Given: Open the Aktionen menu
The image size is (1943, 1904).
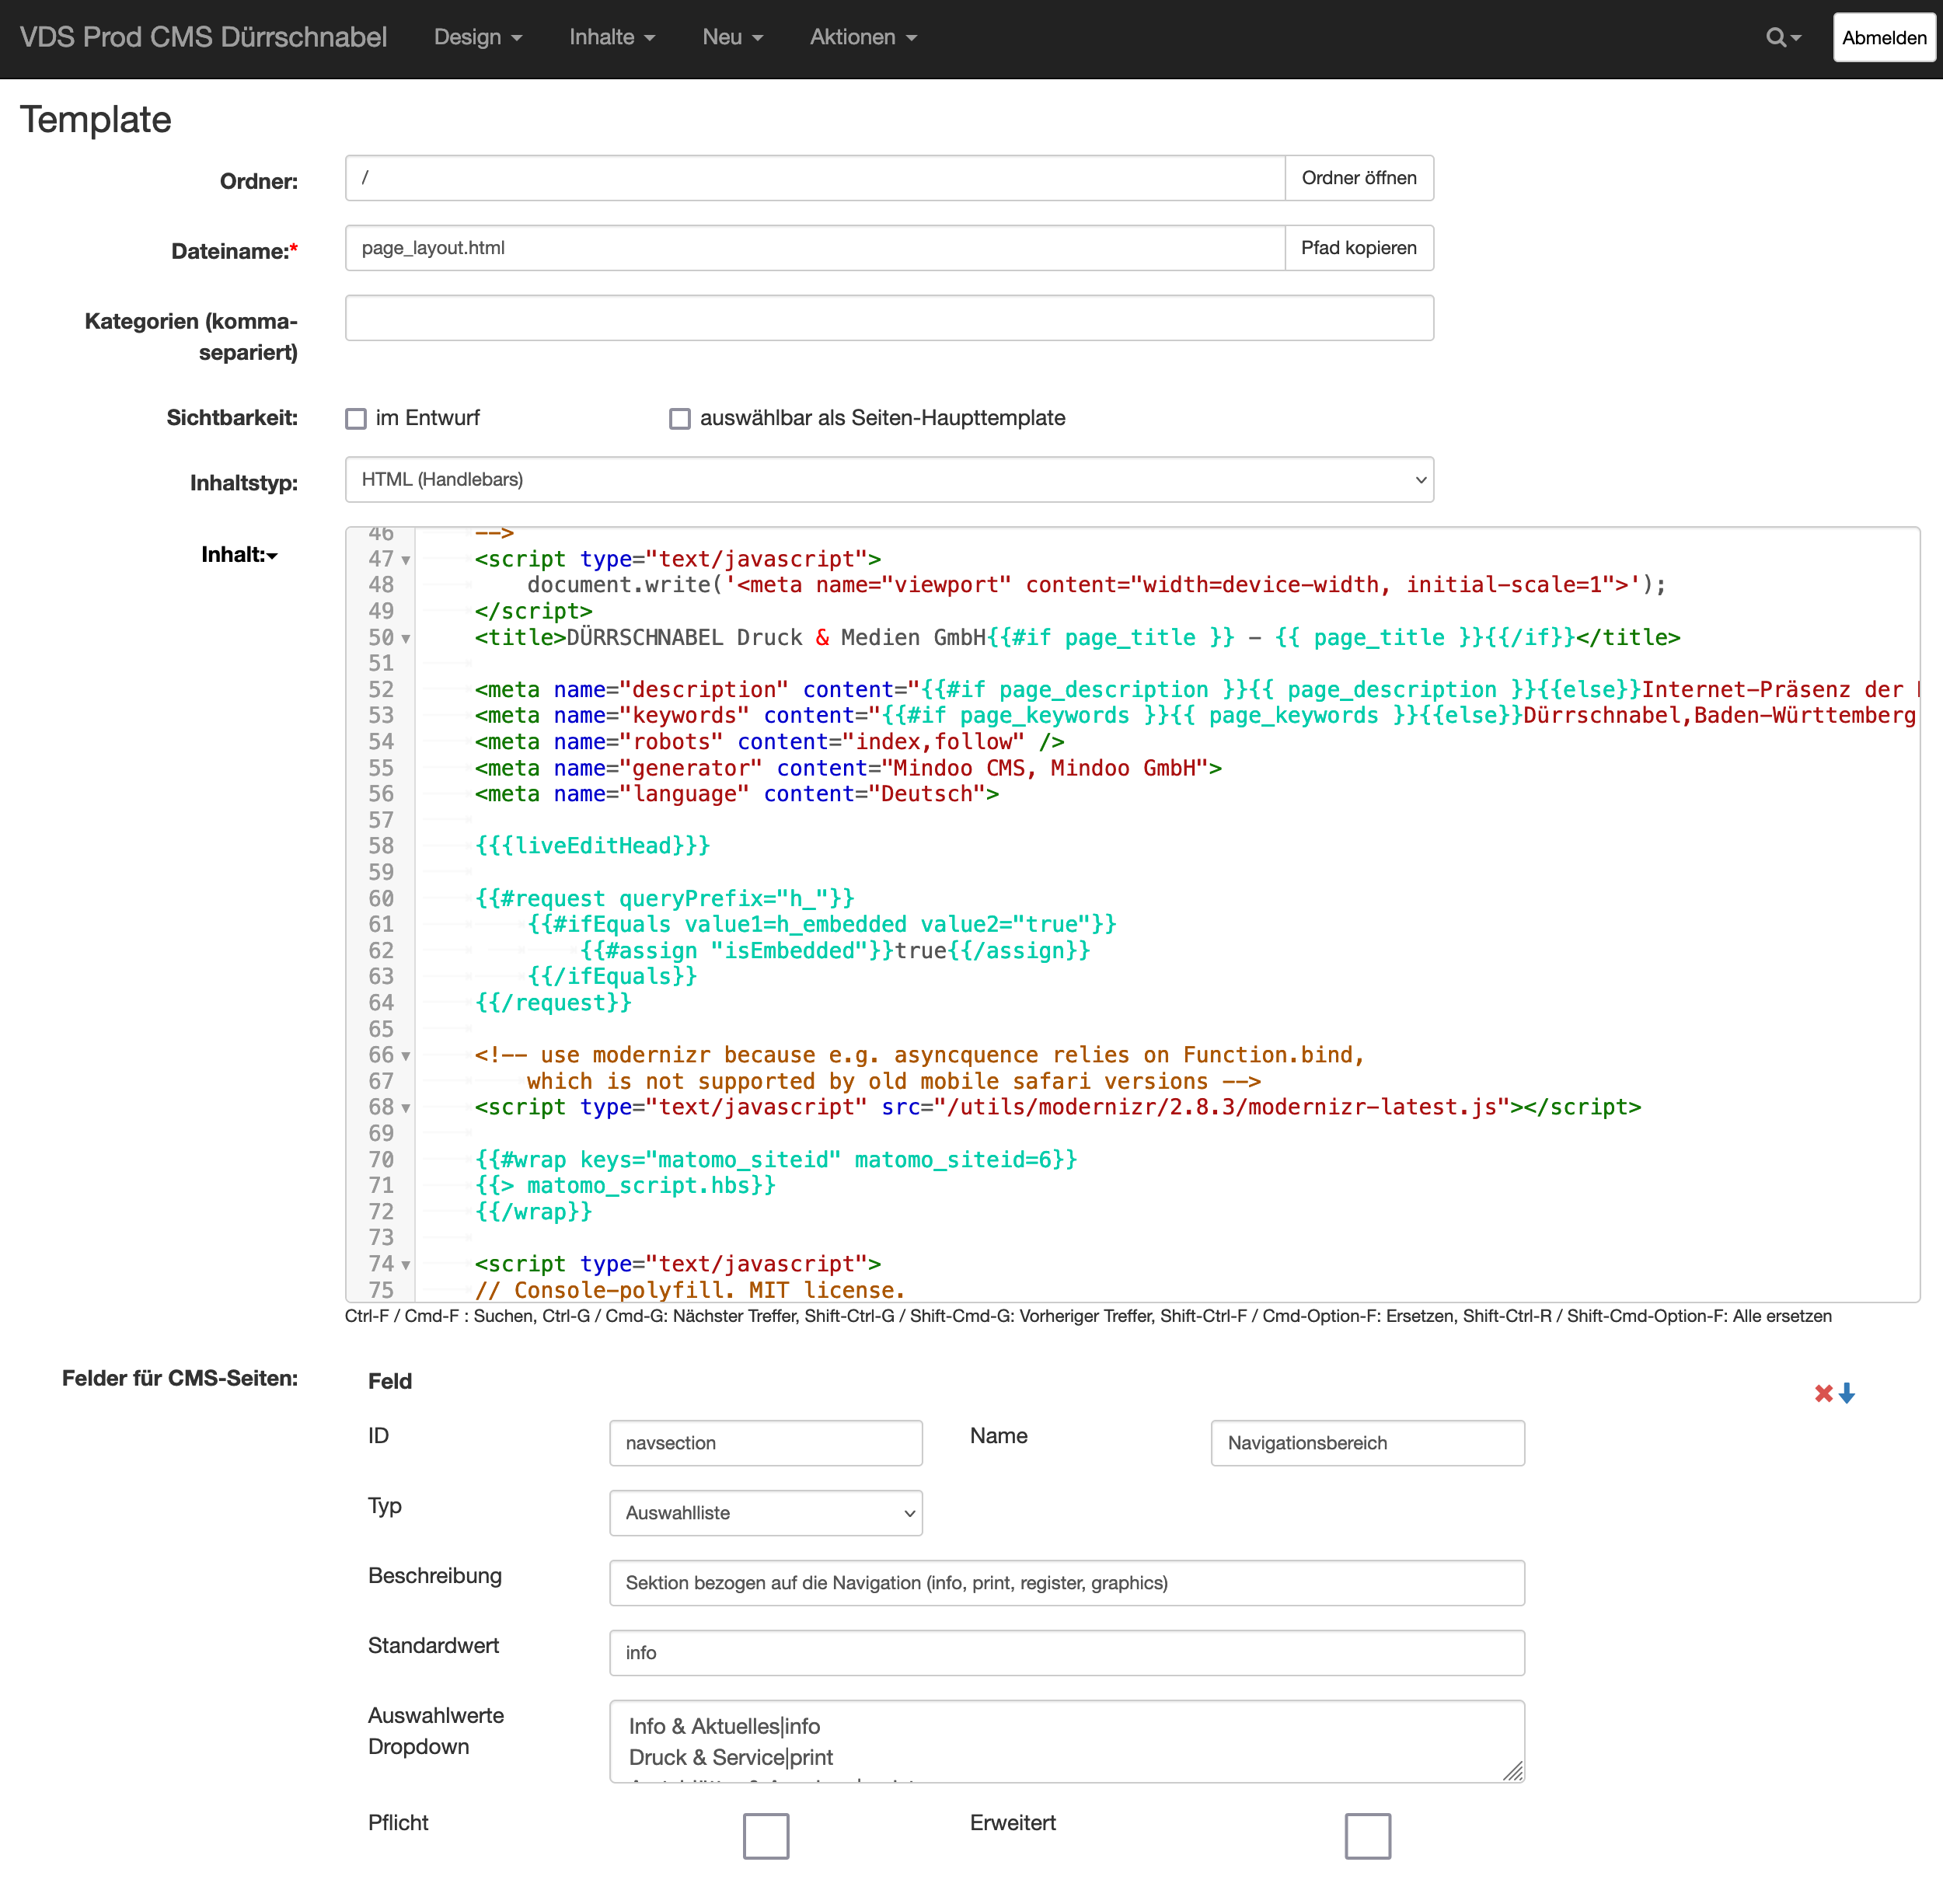Looking at the screenshot, I should click(x=863, y=38).
